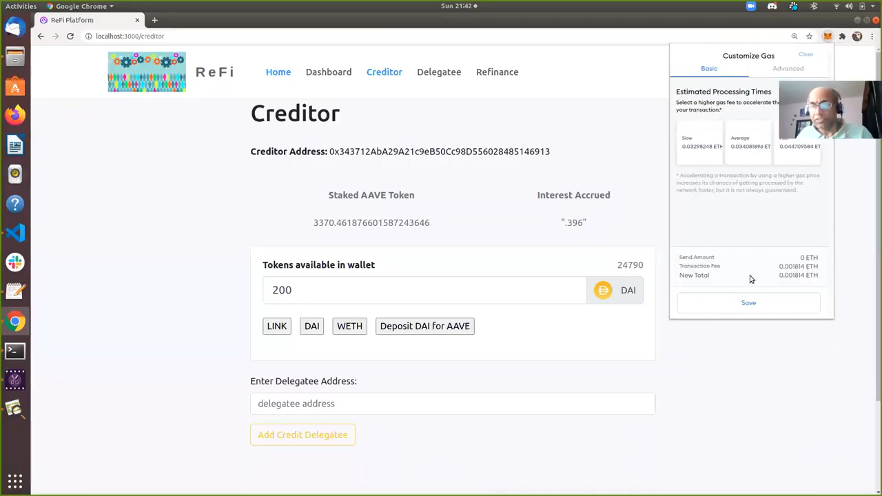Click Deposit DAI for AAVE

[425, 326]
